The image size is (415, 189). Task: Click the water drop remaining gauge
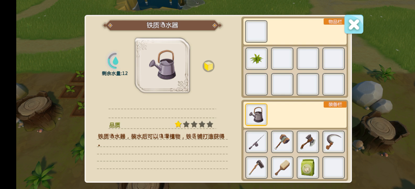(x=113, y=61)
